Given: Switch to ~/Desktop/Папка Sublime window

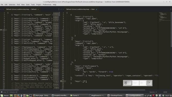Looking at the screenshot, I should (116, 95).
